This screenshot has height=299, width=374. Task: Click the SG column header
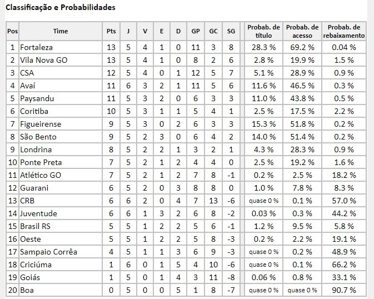231,31
